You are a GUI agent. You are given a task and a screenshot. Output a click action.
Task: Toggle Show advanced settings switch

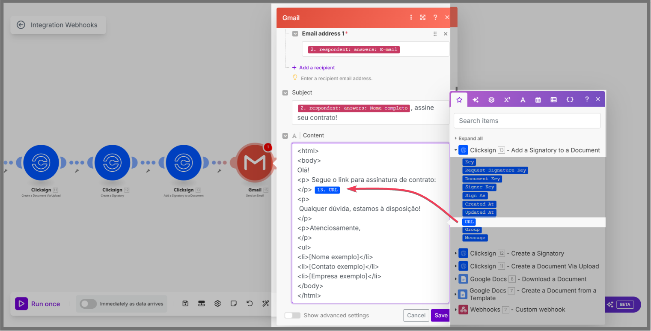292,316
